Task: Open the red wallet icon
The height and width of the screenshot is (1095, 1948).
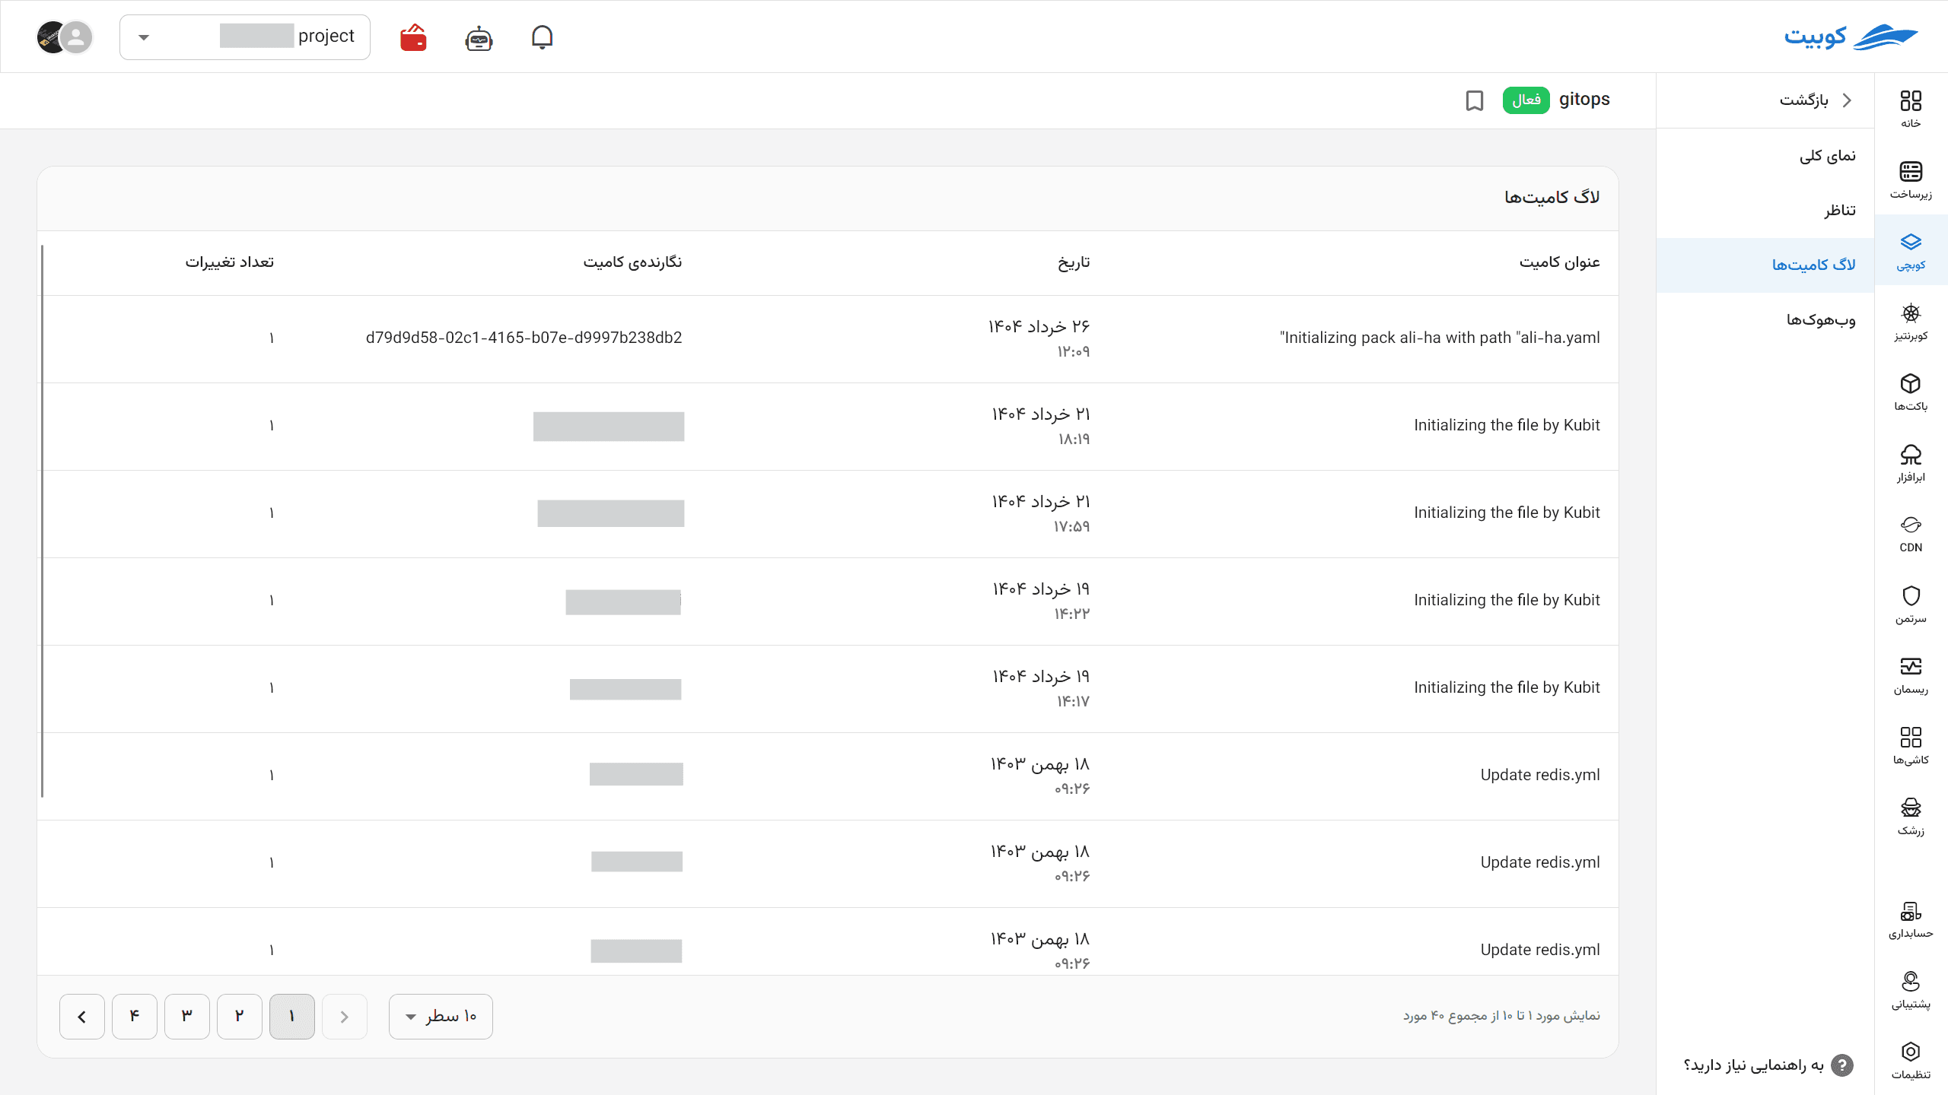Action: click(413, 37)
